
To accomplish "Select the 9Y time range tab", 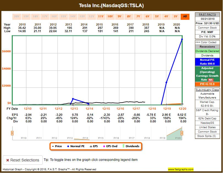I will pyautogui.click(x=119, y=17).
